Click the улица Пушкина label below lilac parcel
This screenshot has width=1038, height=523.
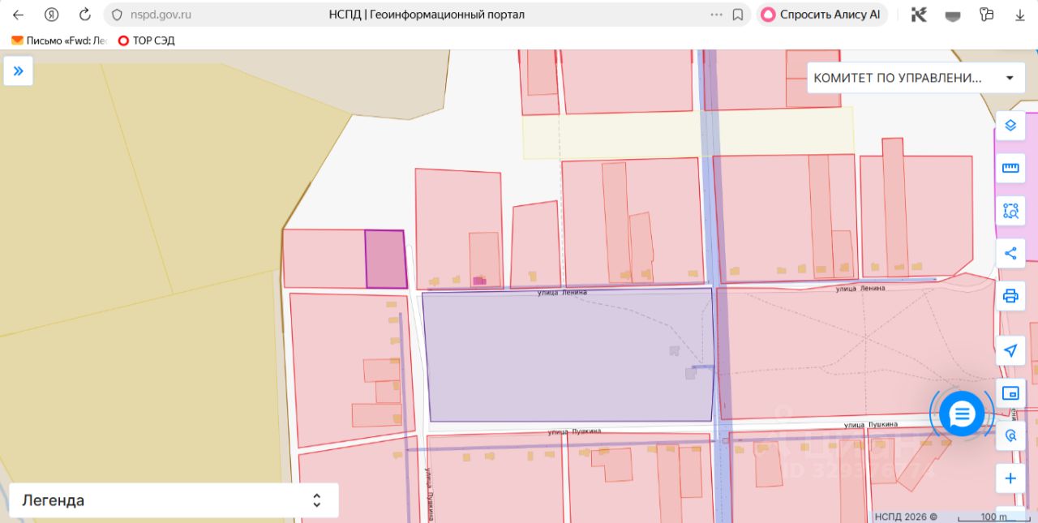pyautogui.click(x=574, y=431)
